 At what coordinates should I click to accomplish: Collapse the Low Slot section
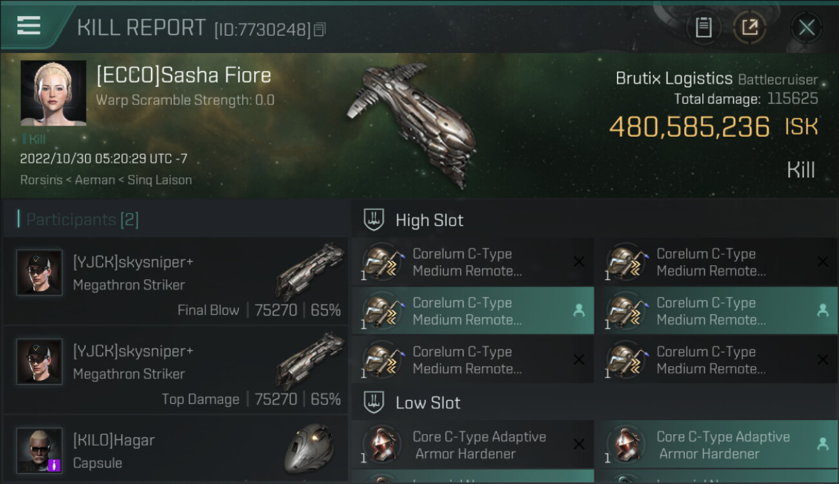pyautogui.click(x=428, y=403)
